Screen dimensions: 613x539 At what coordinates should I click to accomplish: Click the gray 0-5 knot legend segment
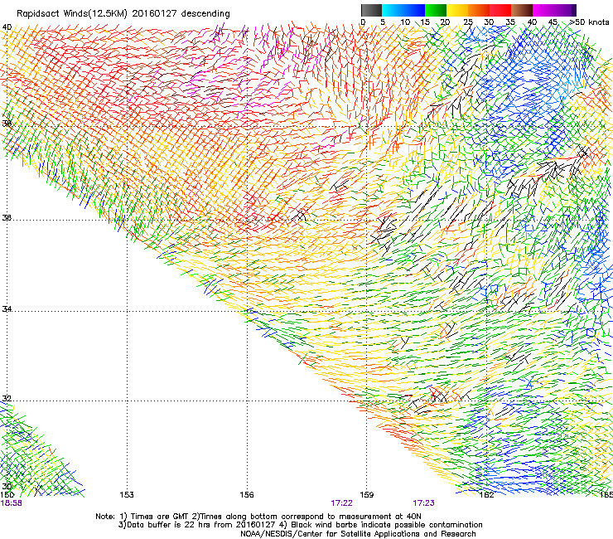371,10
